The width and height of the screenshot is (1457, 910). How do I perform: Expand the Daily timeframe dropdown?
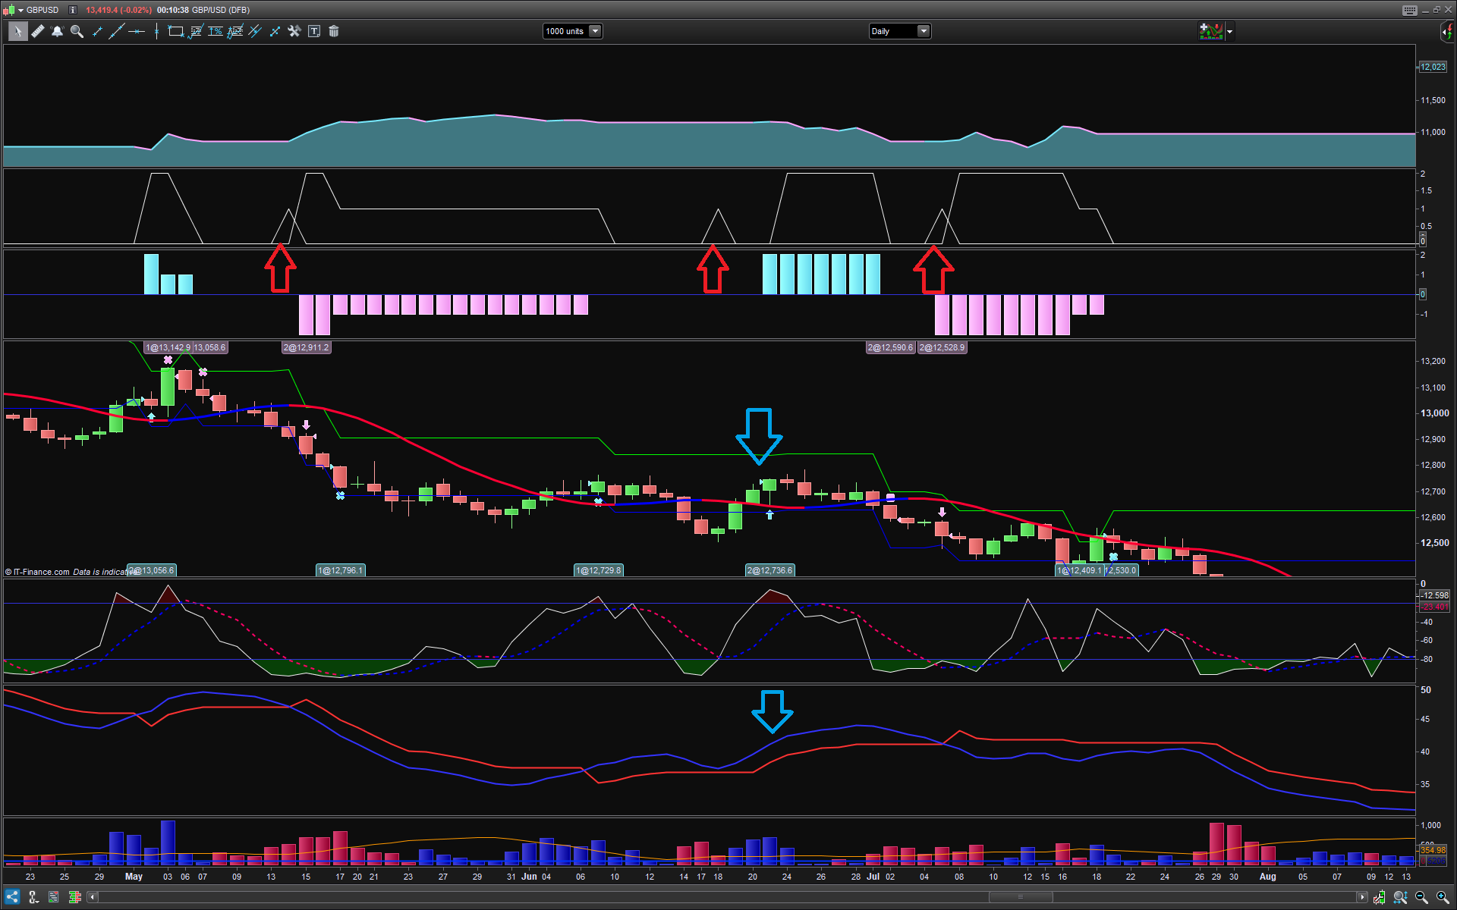pyautogui.click(x=924, y=31)
